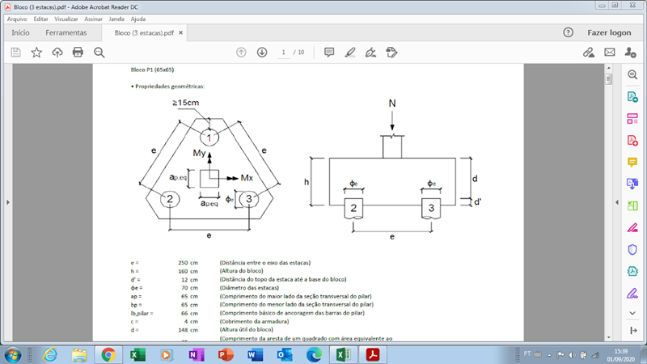Image resolution: width=647 pixels, height=364 pixels.
Task: Open the Assinar menu
Action: [93, 19]
